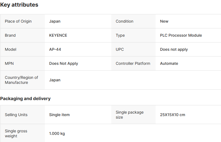Screen dimensions: 221x142
Task: Click the UPC value Does not apply
Action: tap(174, 49)
